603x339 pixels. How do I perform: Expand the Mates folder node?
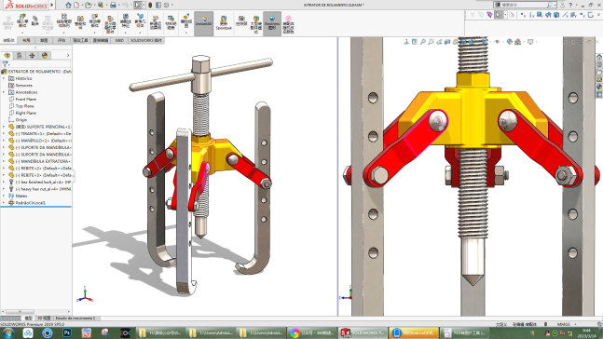point(4,196)
